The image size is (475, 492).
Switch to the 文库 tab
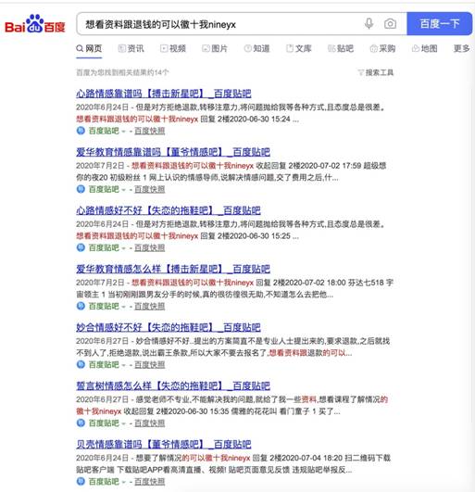(x=299, y=48)
